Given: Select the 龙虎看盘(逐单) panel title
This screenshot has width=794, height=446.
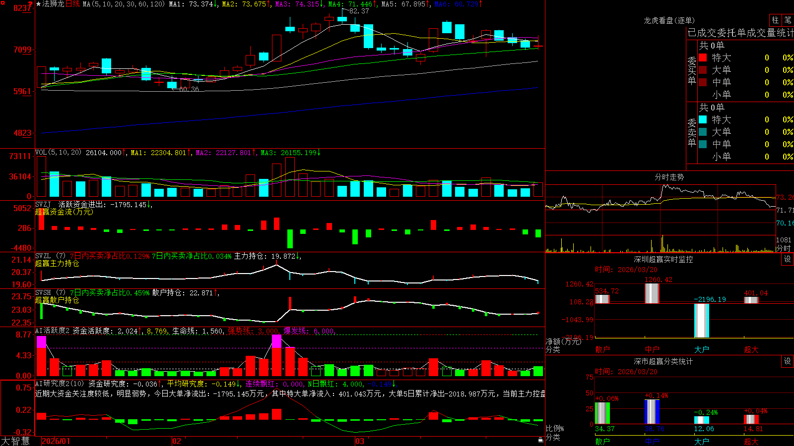Looking at the screenshot, I should (x=669, y=20).
